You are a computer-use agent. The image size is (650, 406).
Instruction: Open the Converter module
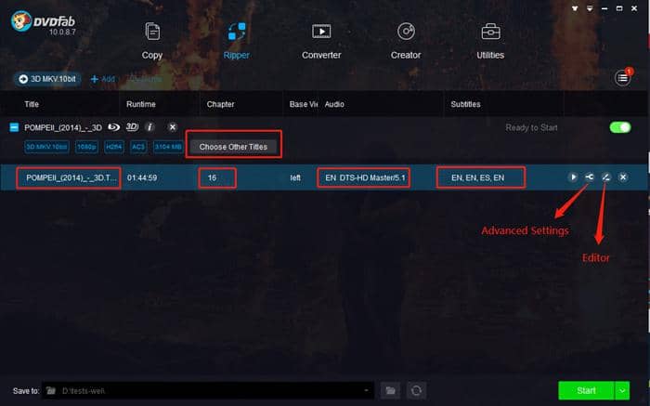[321, 41]
